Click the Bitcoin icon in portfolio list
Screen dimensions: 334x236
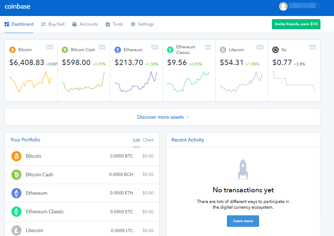click(16, 156)
